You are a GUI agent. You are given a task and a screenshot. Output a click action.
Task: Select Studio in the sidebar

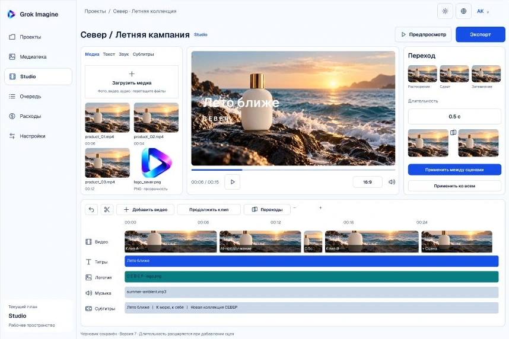[x=38, y=76]
